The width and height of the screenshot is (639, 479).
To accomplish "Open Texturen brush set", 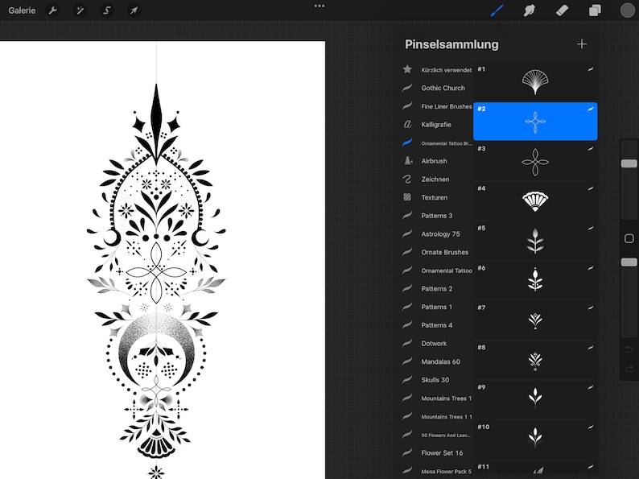I will (436, 197).
